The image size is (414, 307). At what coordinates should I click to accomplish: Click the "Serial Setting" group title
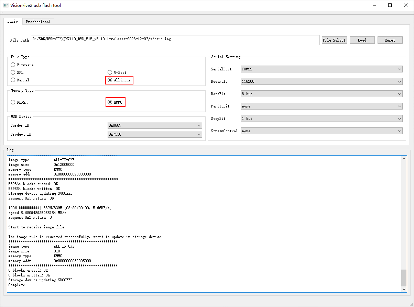tap(226, 57)
